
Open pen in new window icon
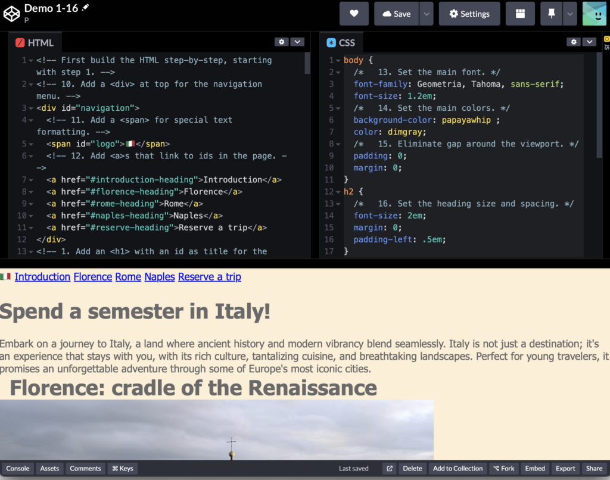(x=390, y=468)
